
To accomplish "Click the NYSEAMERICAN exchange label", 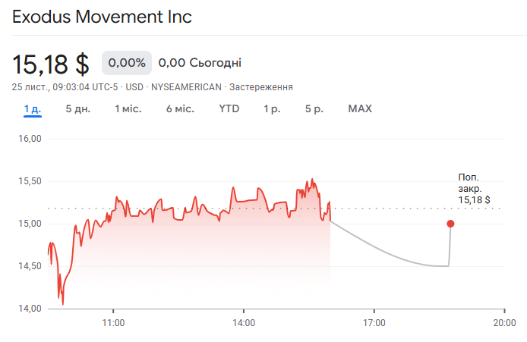I will click(x=186, y=87).
